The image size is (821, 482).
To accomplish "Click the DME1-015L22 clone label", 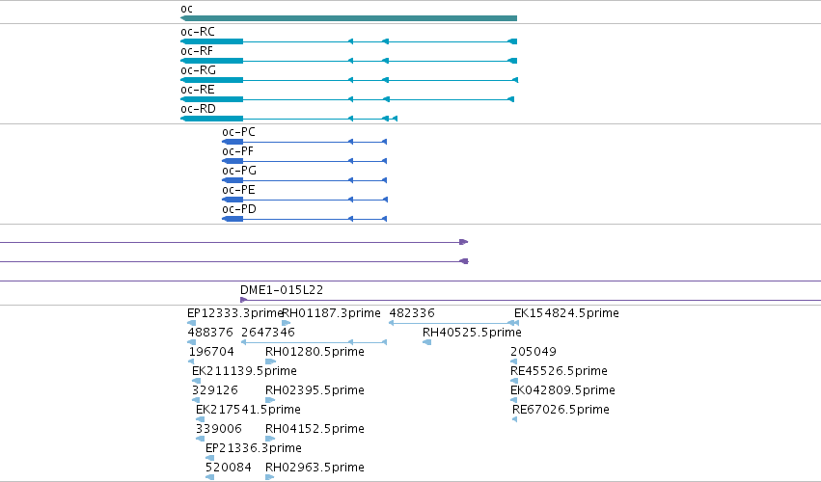I will 282,290.
